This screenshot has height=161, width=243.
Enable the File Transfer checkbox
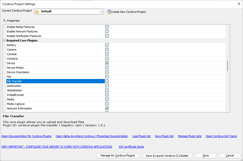point(107,81)
